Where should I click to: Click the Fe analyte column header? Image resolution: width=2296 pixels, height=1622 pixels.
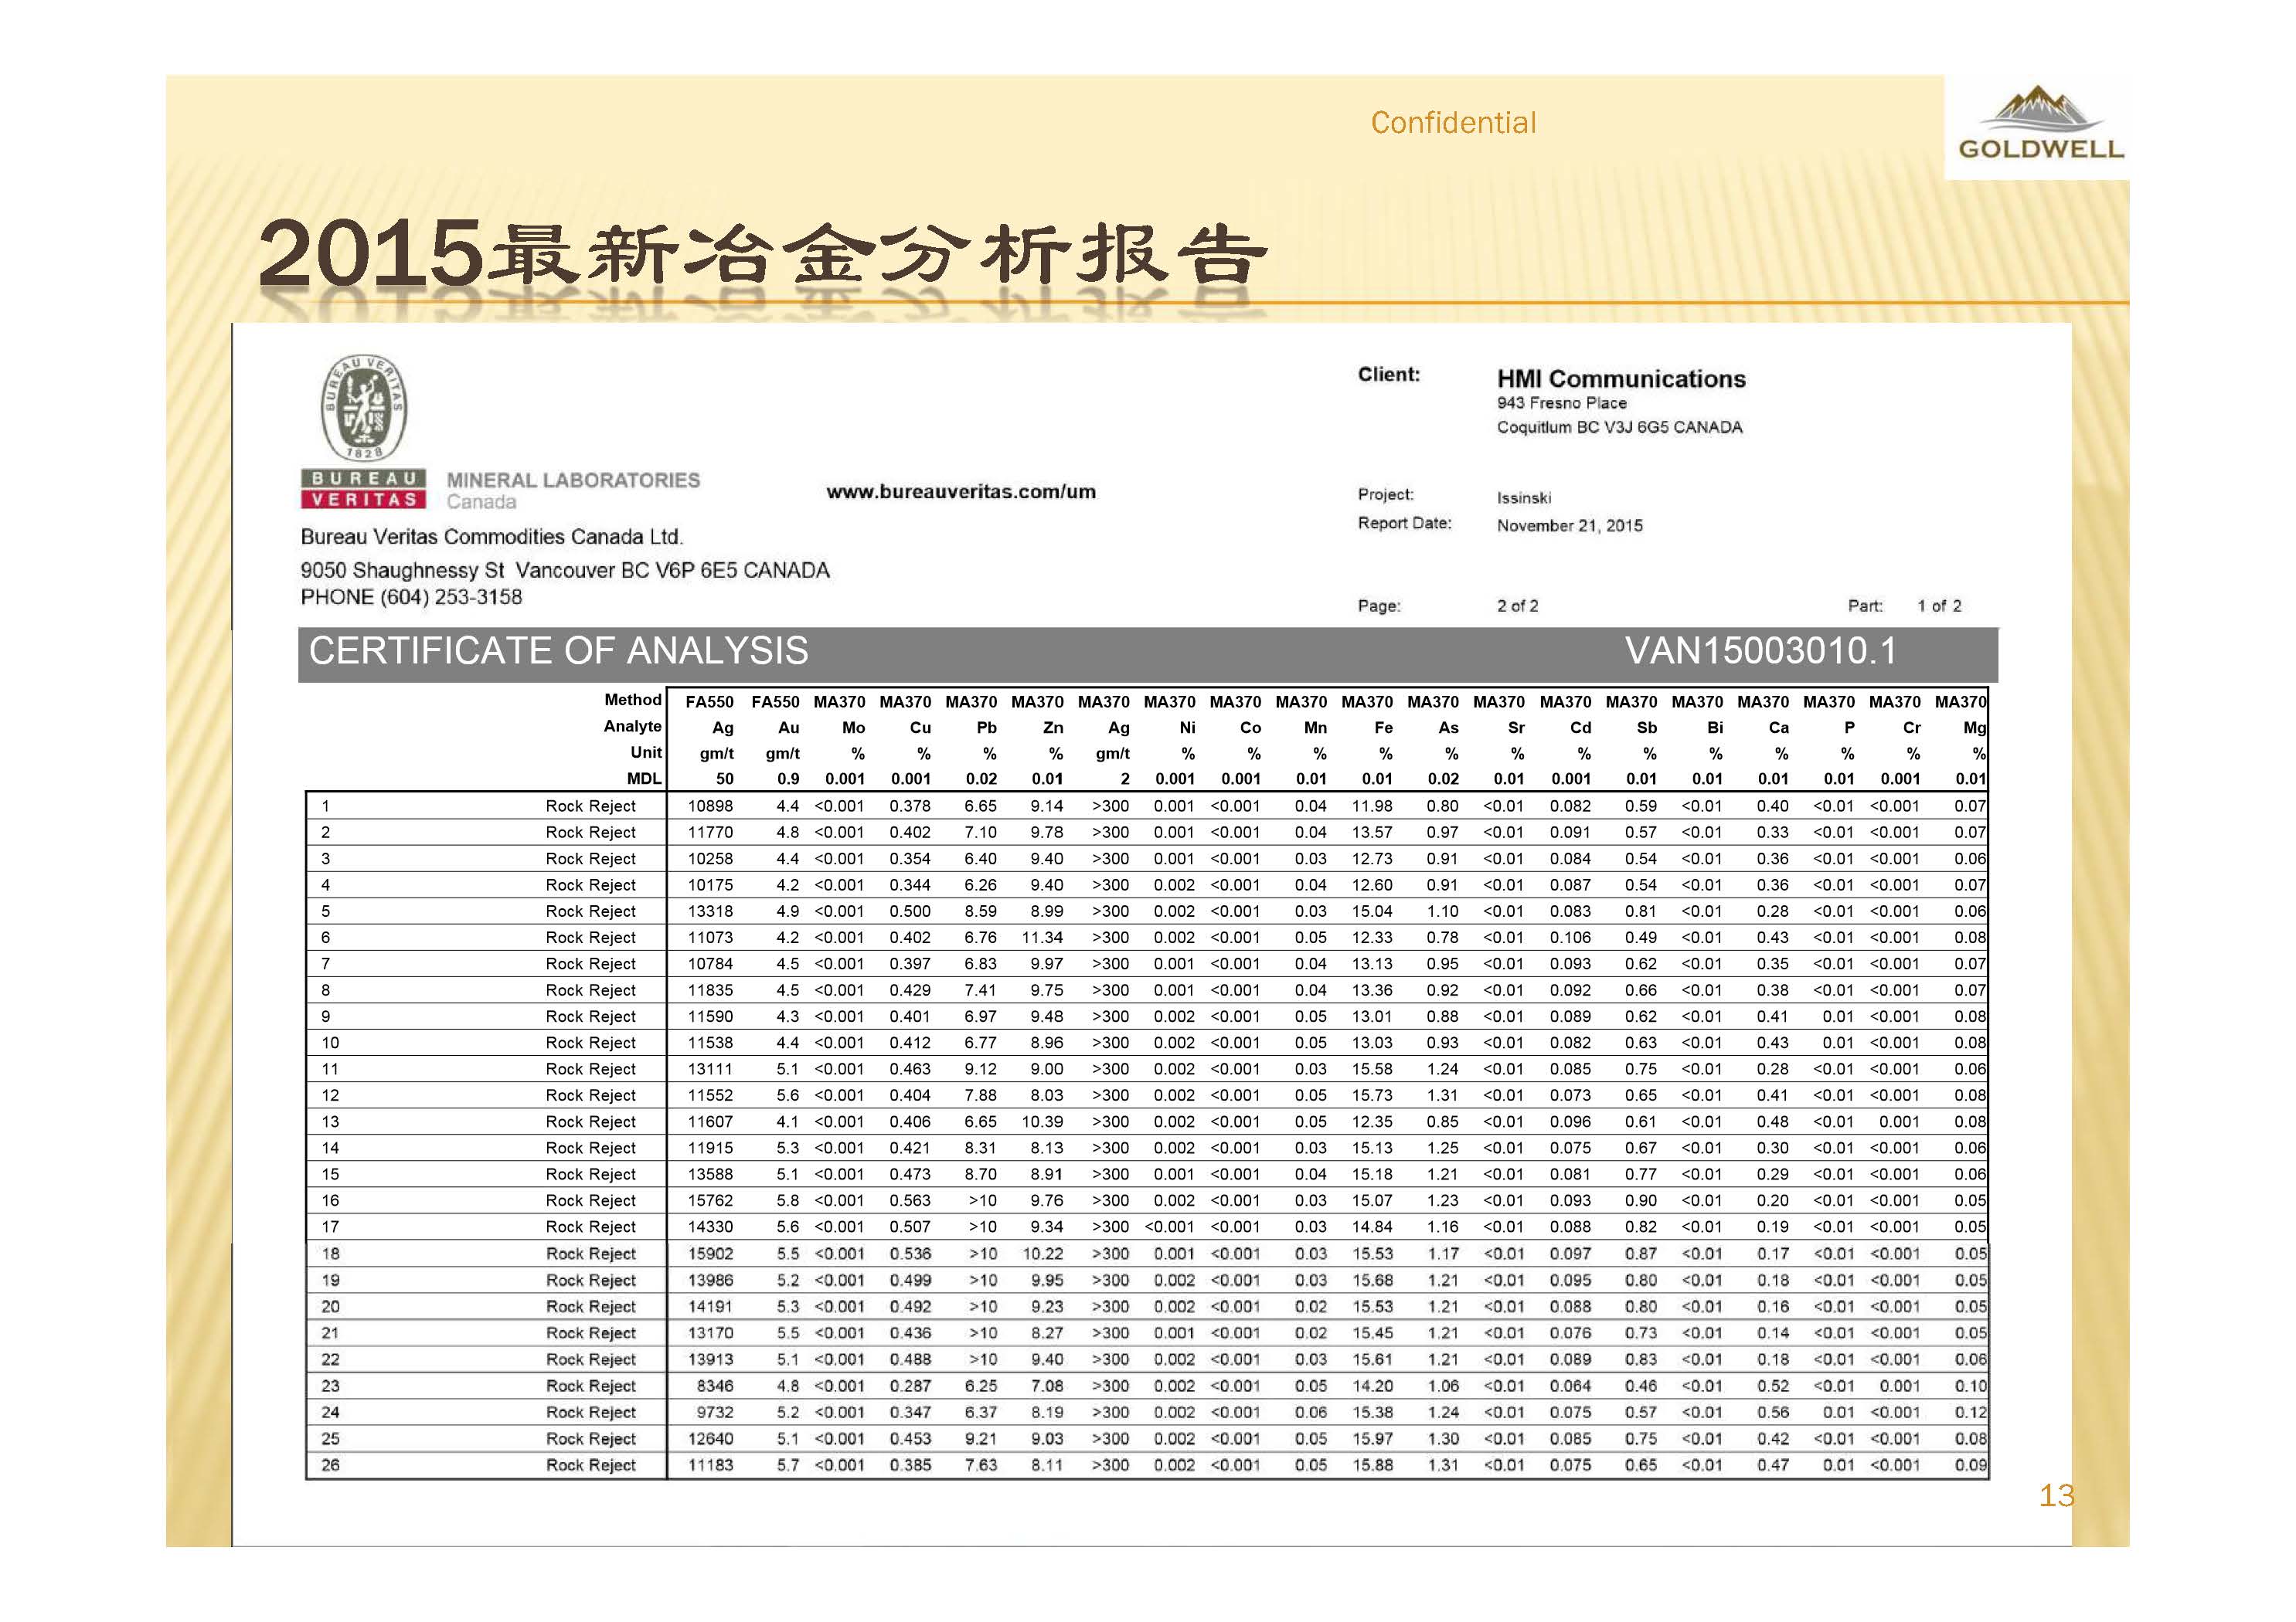[x=1383, y=728]
